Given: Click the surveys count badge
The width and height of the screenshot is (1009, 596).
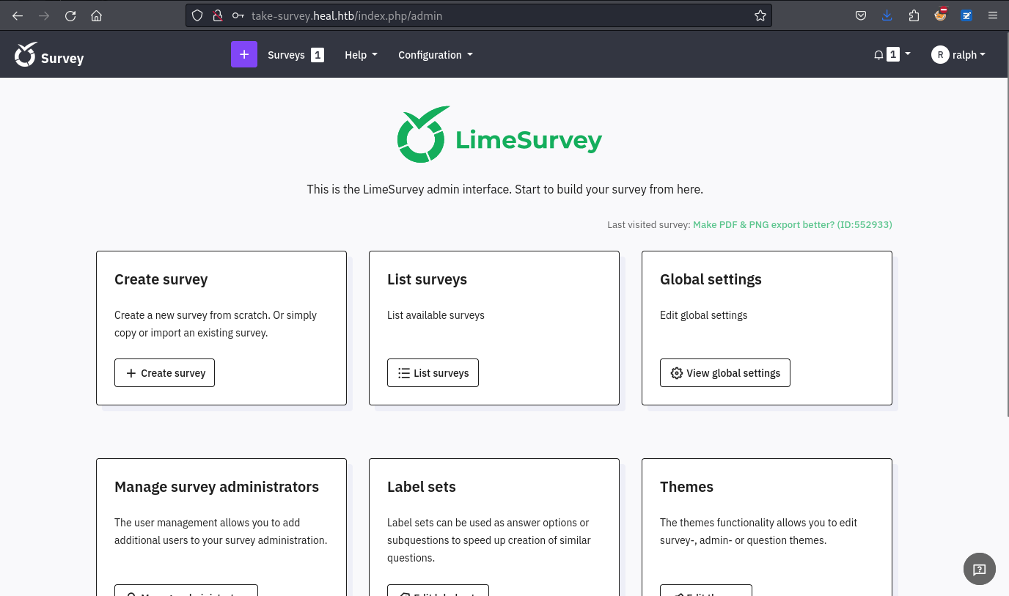Looking at the screenshot, I should (x=318, y=55).
